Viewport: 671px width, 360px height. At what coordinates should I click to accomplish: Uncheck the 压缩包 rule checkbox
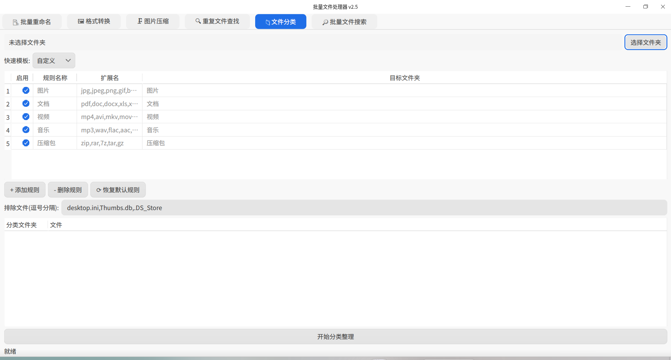pos(26,143)
